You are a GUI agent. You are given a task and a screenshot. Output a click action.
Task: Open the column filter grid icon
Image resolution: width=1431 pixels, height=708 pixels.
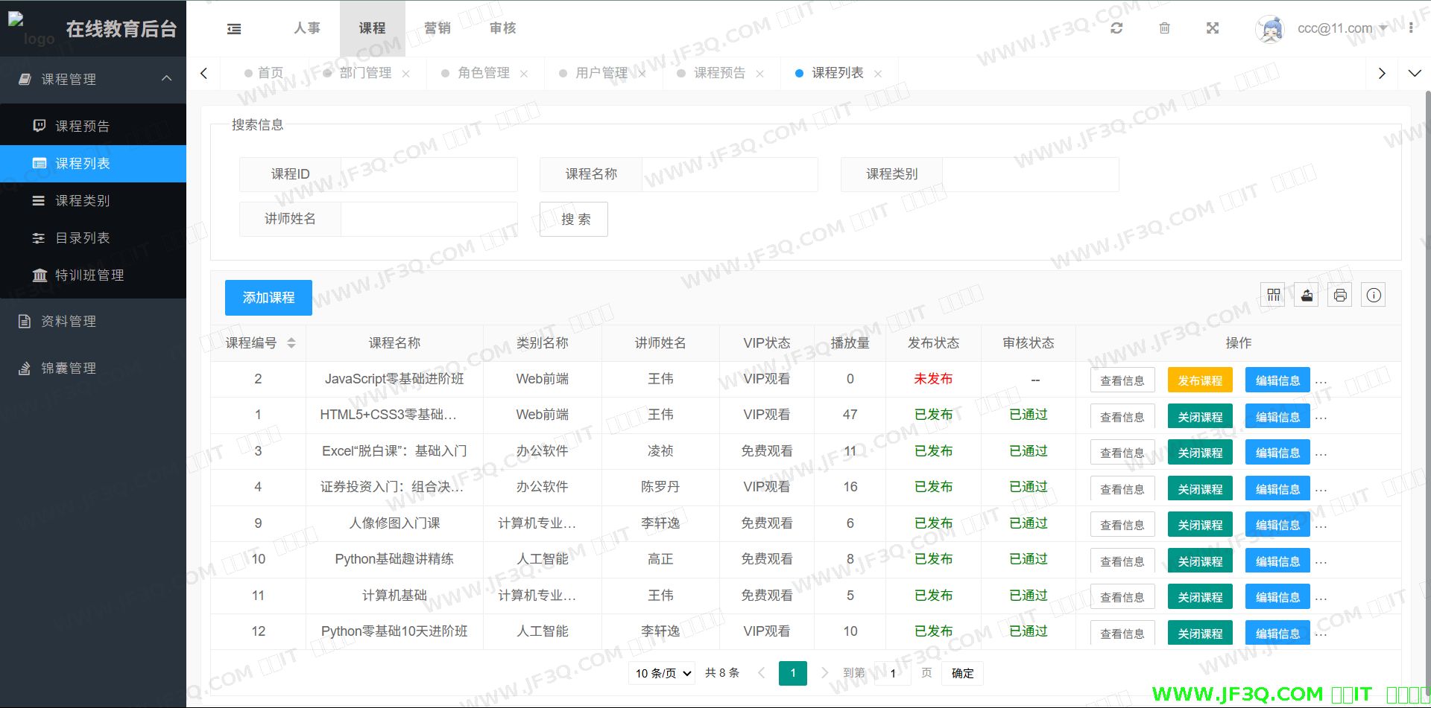1273,296
